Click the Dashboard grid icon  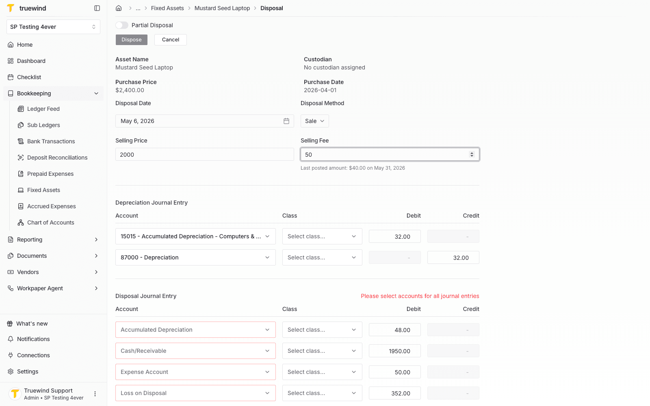(x=11, y=61)
